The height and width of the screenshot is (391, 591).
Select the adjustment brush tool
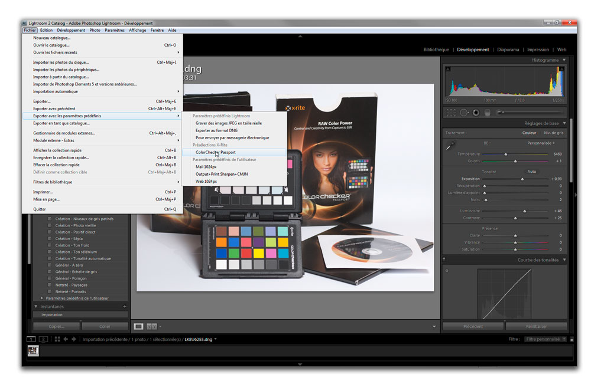(x=530, y=112)
